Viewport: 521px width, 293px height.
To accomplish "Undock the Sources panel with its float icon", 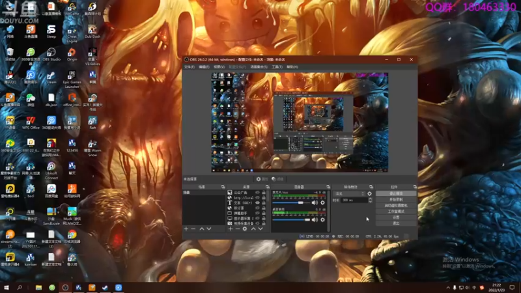I will click(267, 187).
